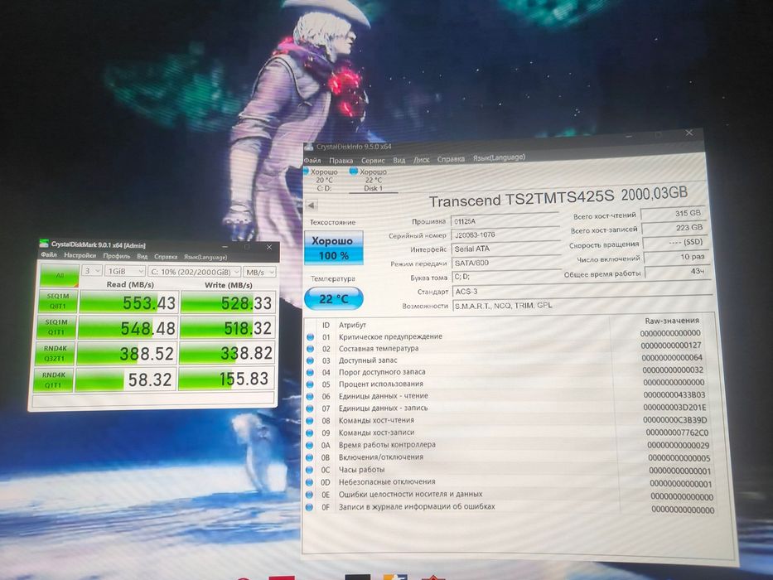Run the RND4K Q1T1 test
This screenshot has height=580, width=773.
point(53,379)
